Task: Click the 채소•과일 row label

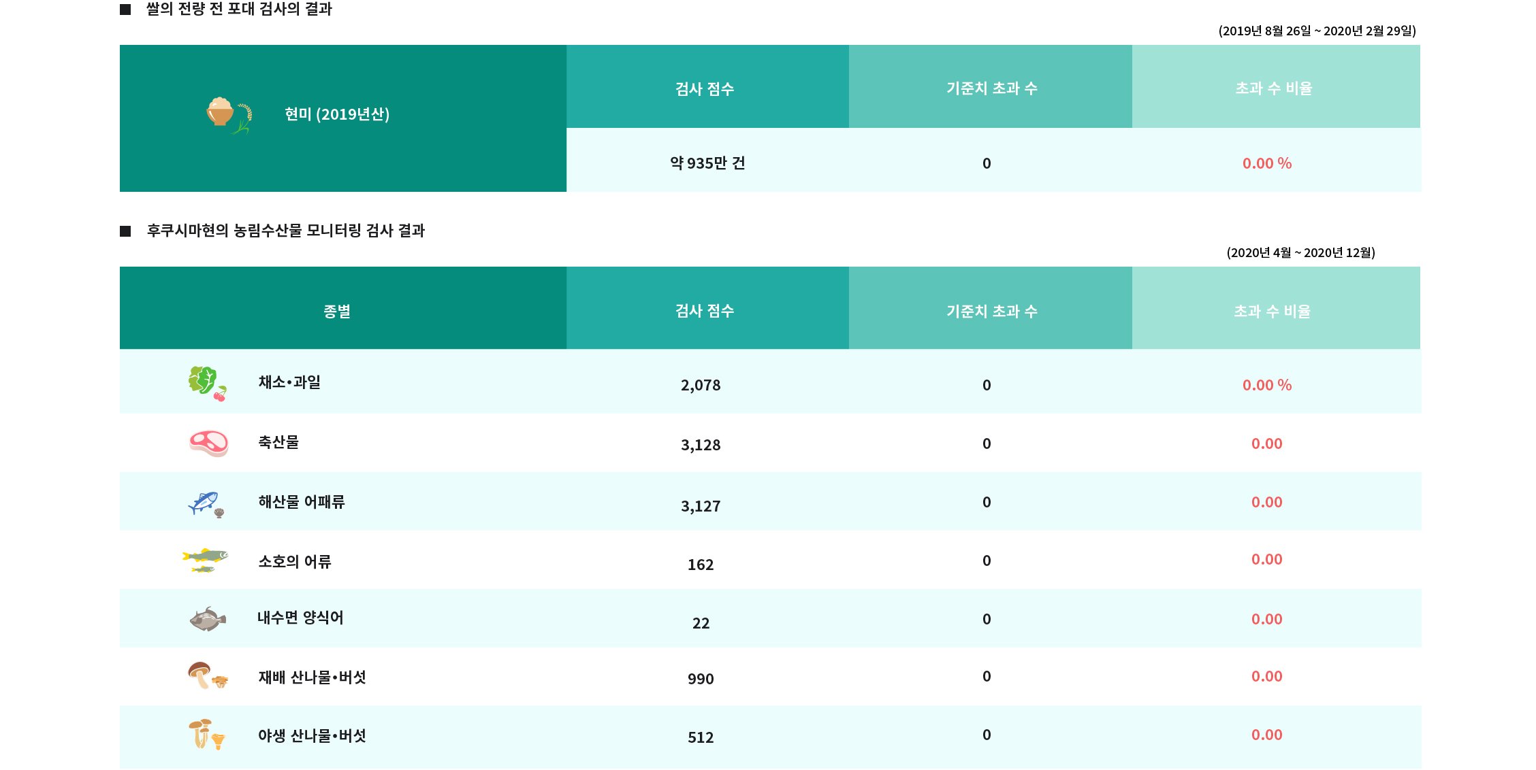Action: [289, 382]
